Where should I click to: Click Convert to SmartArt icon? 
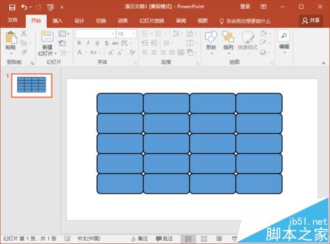click(191, 52)
